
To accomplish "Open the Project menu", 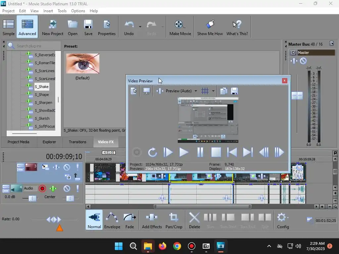I will pos(8,11).
